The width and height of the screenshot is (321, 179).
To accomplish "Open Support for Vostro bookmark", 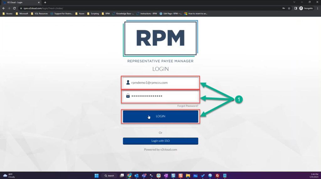I will click(x=61, y=14).
